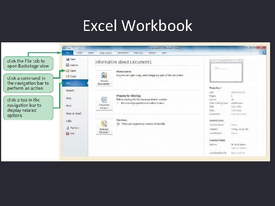
Task: Click 'Document properties and author's name' line
Action: pyautogui.click(x=143, y=103)
